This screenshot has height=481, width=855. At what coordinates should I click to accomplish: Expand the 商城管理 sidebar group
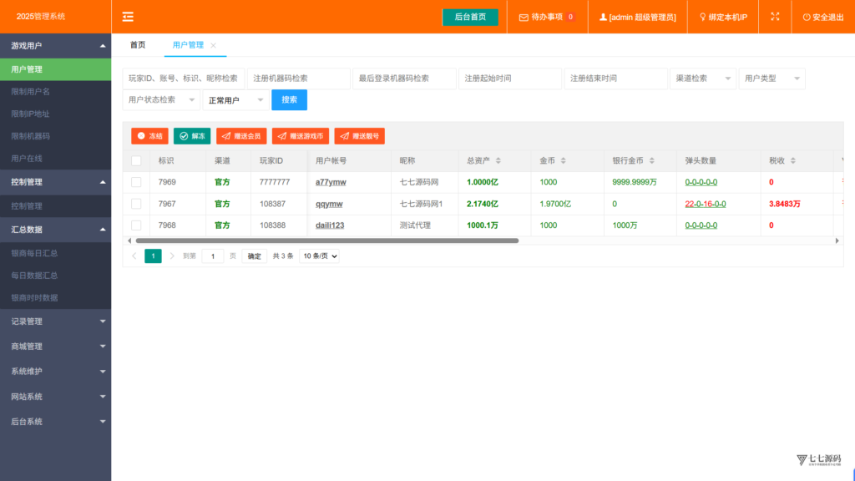point(56,347)
